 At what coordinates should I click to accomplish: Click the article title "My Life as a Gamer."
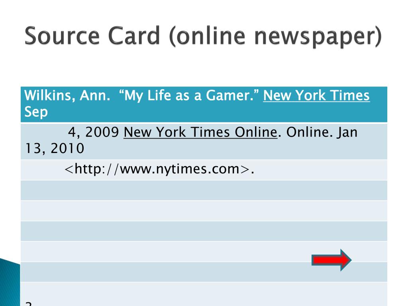pos(189,96)
